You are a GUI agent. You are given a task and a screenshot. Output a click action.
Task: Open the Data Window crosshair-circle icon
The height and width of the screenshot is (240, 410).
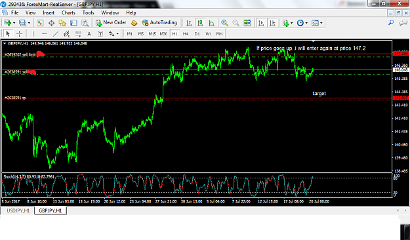point(51,23)
